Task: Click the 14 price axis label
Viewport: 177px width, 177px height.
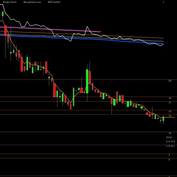Action: 170,116
